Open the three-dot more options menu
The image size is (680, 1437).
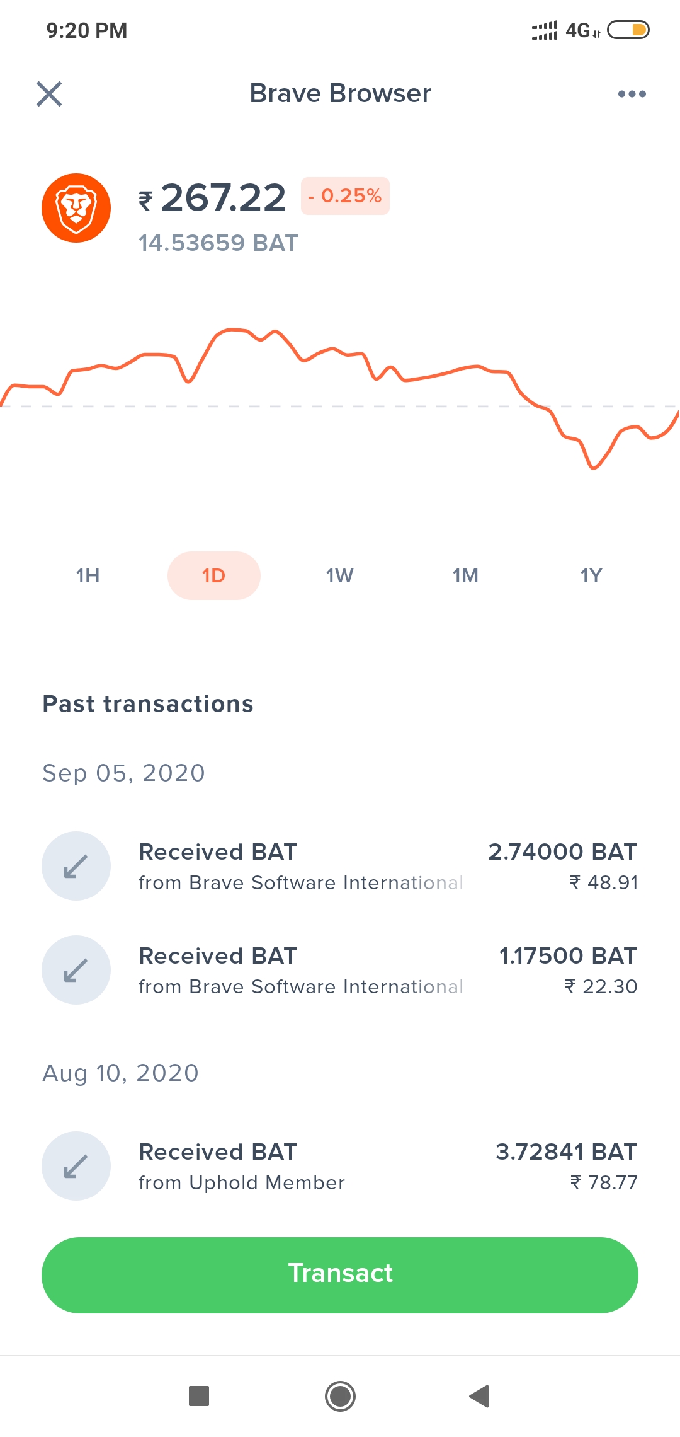(x=632, y=94)
